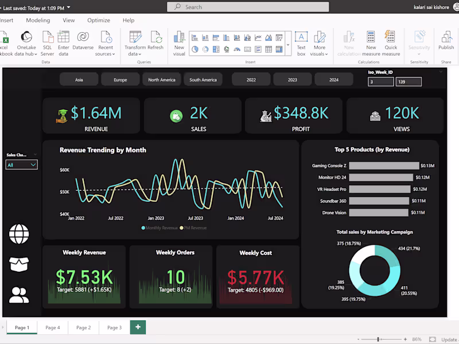Select the 2022 year slicer button

coord(251,80)
